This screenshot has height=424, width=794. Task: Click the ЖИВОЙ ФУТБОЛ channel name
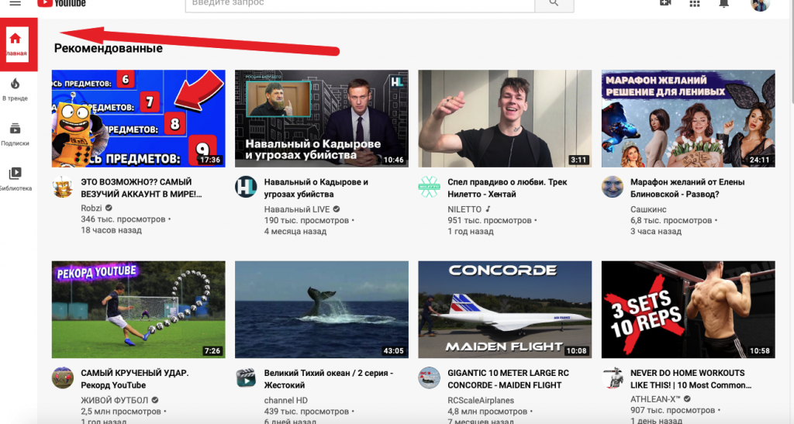point(115,400)
